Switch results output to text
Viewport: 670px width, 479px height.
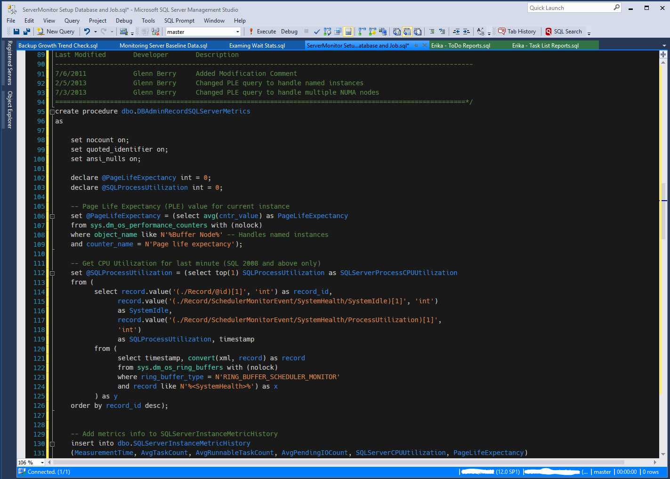click(397, 31)
